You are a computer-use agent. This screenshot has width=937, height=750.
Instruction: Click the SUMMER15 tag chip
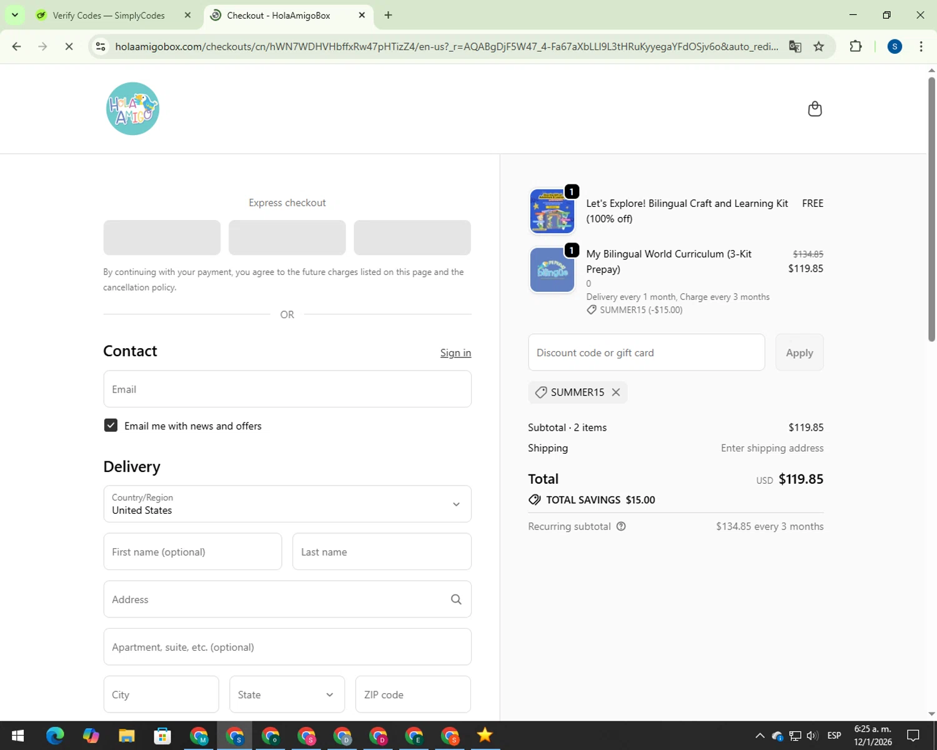tap(577, 392)
